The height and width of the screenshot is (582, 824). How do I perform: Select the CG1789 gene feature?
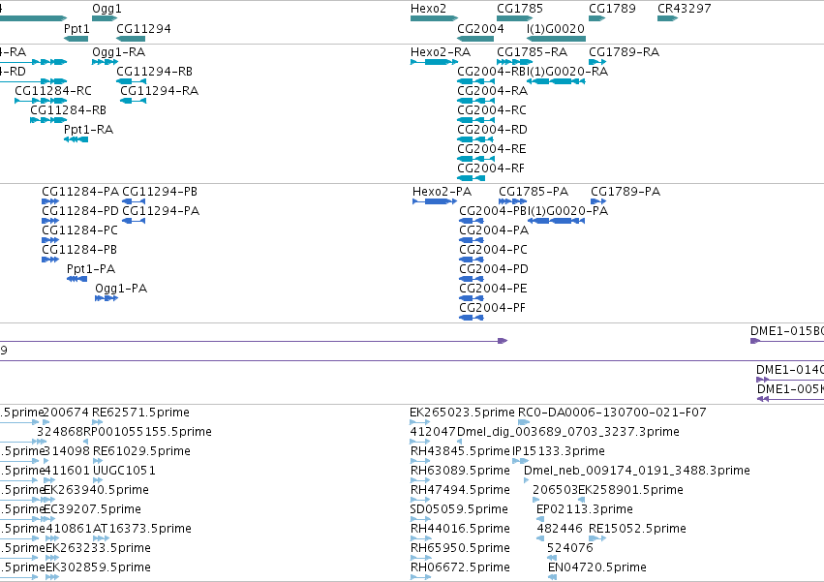tap(597, 18)
